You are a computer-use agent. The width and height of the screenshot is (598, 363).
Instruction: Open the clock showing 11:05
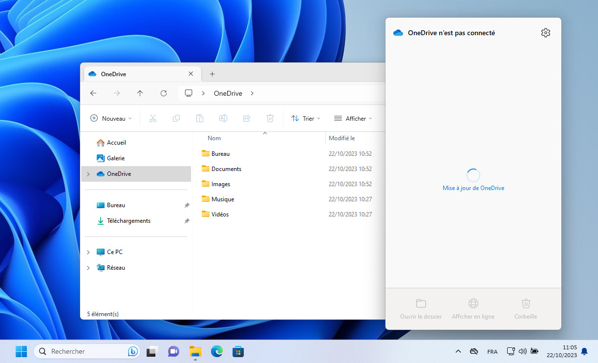point(562,351)
